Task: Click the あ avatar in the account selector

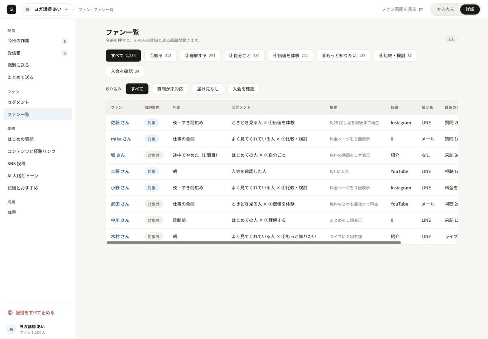Action: pos(28,9)
